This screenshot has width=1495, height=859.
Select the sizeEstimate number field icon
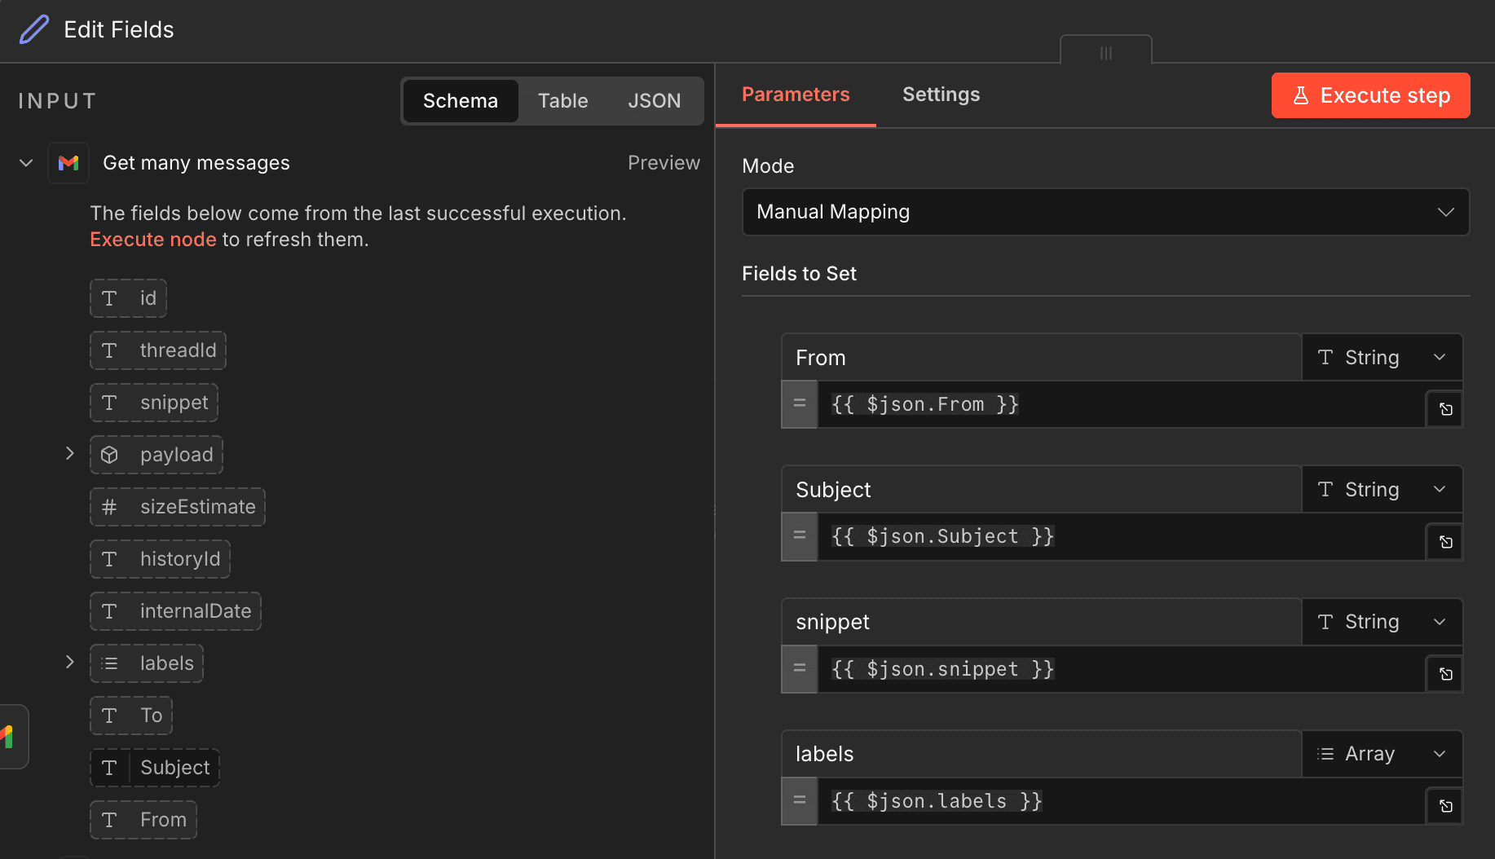[x=109, y=507]
